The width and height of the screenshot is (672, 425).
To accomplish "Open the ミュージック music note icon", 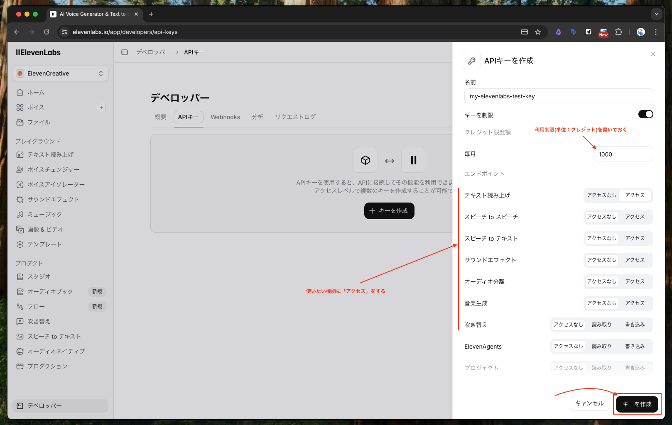I will (x=20, y=214).
